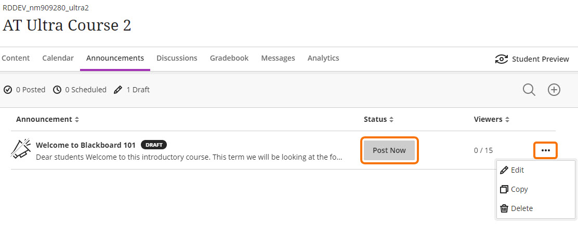This screenshot has height=225, width=578.
Task: Click the megaphone icon beside the announcement
Action: point(21,149)
